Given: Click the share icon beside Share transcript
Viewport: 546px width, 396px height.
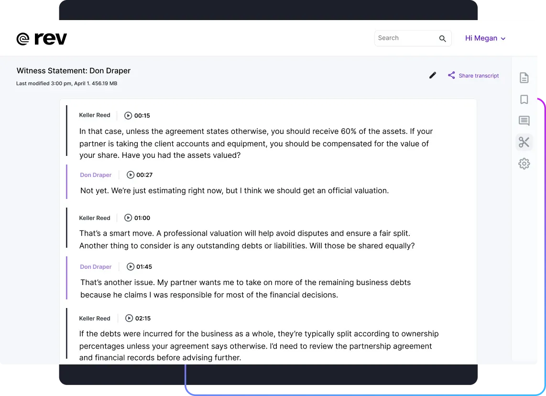Looking at the screenshot, I should point(451,75).
